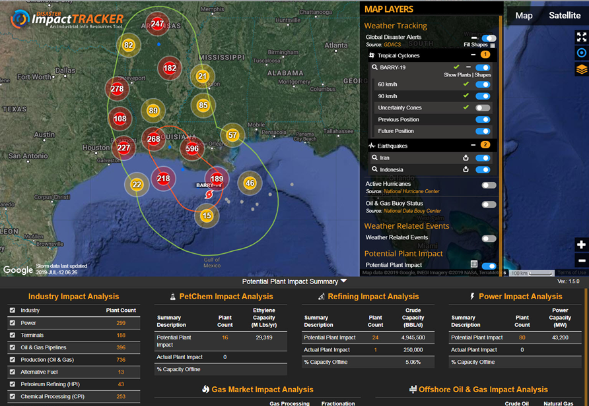The height and width of the screenshot is (406, 589).
Task: Click the export icon for Iran earthquake
Action: pos(466,158)
